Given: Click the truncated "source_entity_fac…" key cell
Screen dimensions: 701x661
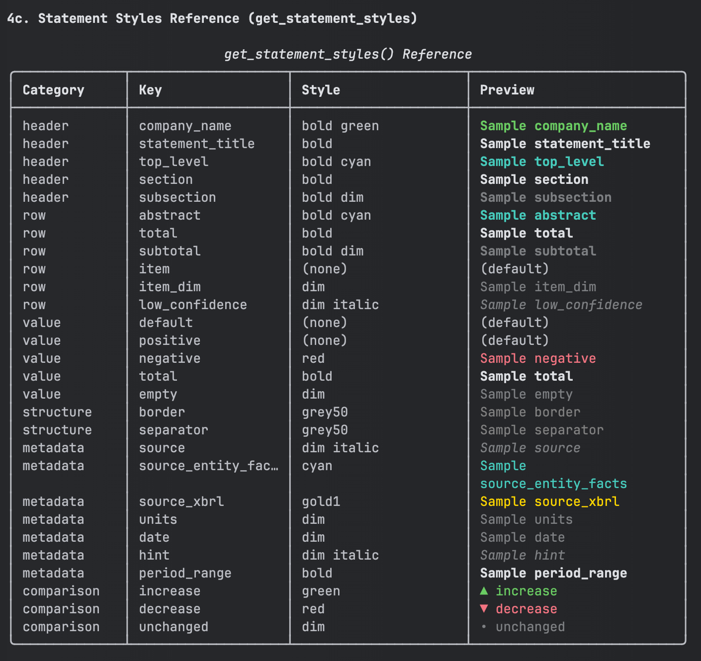Looking at the screenshot, I should [208, 466].
